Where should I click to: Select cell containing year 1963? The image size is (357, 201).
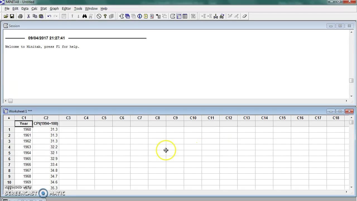click(x=24, y=147)
